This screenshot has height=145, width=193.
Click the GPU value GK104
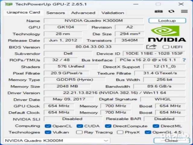[66, 27]
